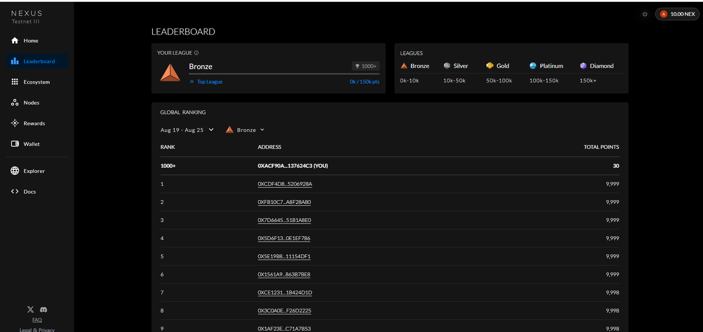This screenshot has width=703, height=332.
Task: Click the Address column header
Action: [269, 147]
